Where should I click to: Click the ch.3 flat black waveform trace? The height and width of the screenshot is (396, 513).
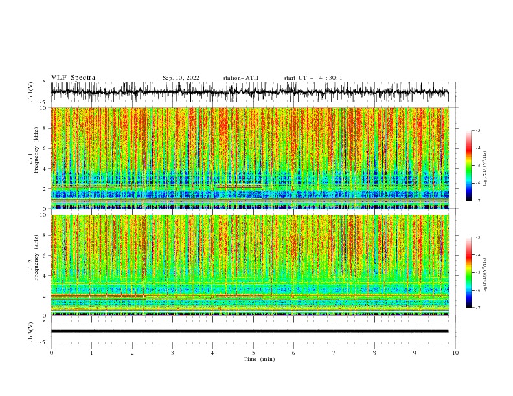pos(250,331)
